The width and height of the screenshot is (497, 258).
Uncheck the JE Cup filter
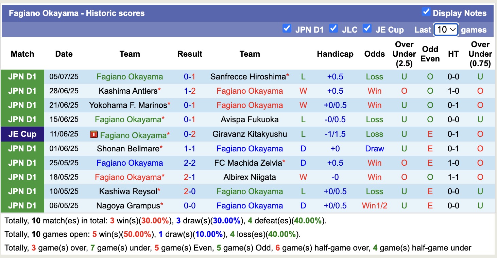coord(367,29)
